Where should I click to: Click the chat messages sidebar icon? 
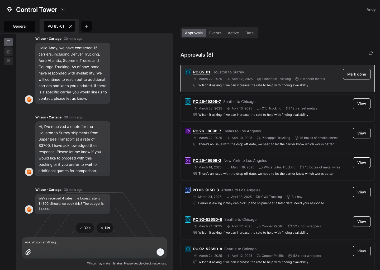click(8, 42)
